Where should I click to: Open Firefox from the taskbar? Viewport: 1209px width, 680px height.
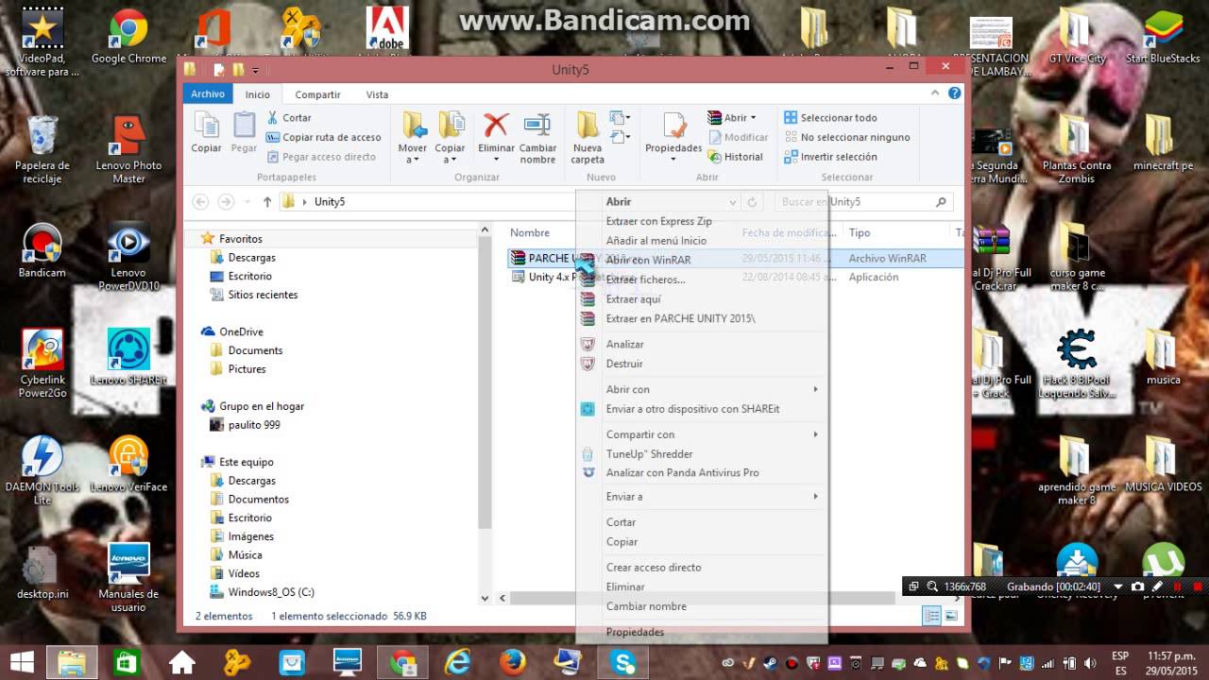coord(513,662)
